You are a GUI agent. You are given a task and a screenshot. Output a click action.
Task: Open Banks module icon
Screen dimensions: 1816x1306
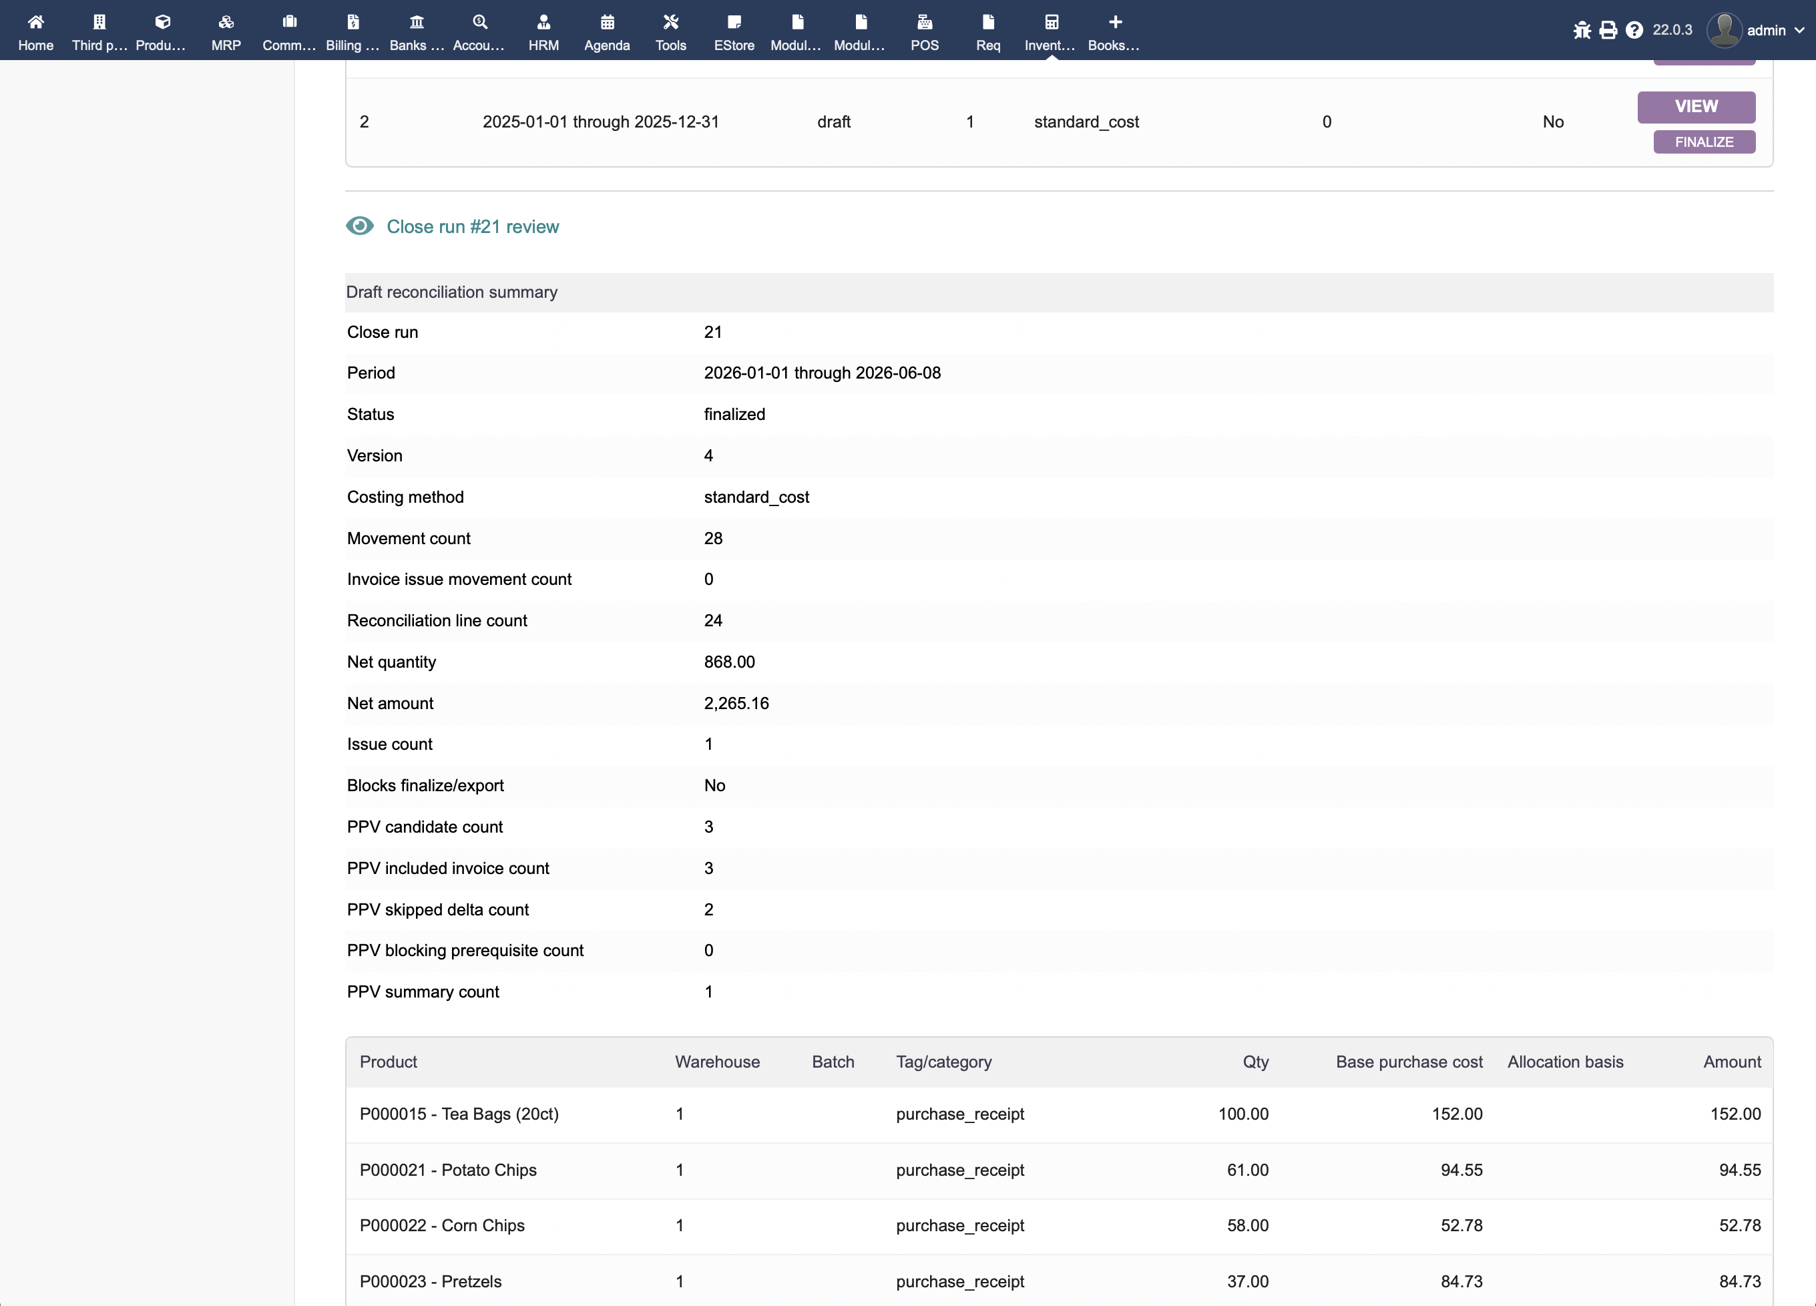pos(417,21)
